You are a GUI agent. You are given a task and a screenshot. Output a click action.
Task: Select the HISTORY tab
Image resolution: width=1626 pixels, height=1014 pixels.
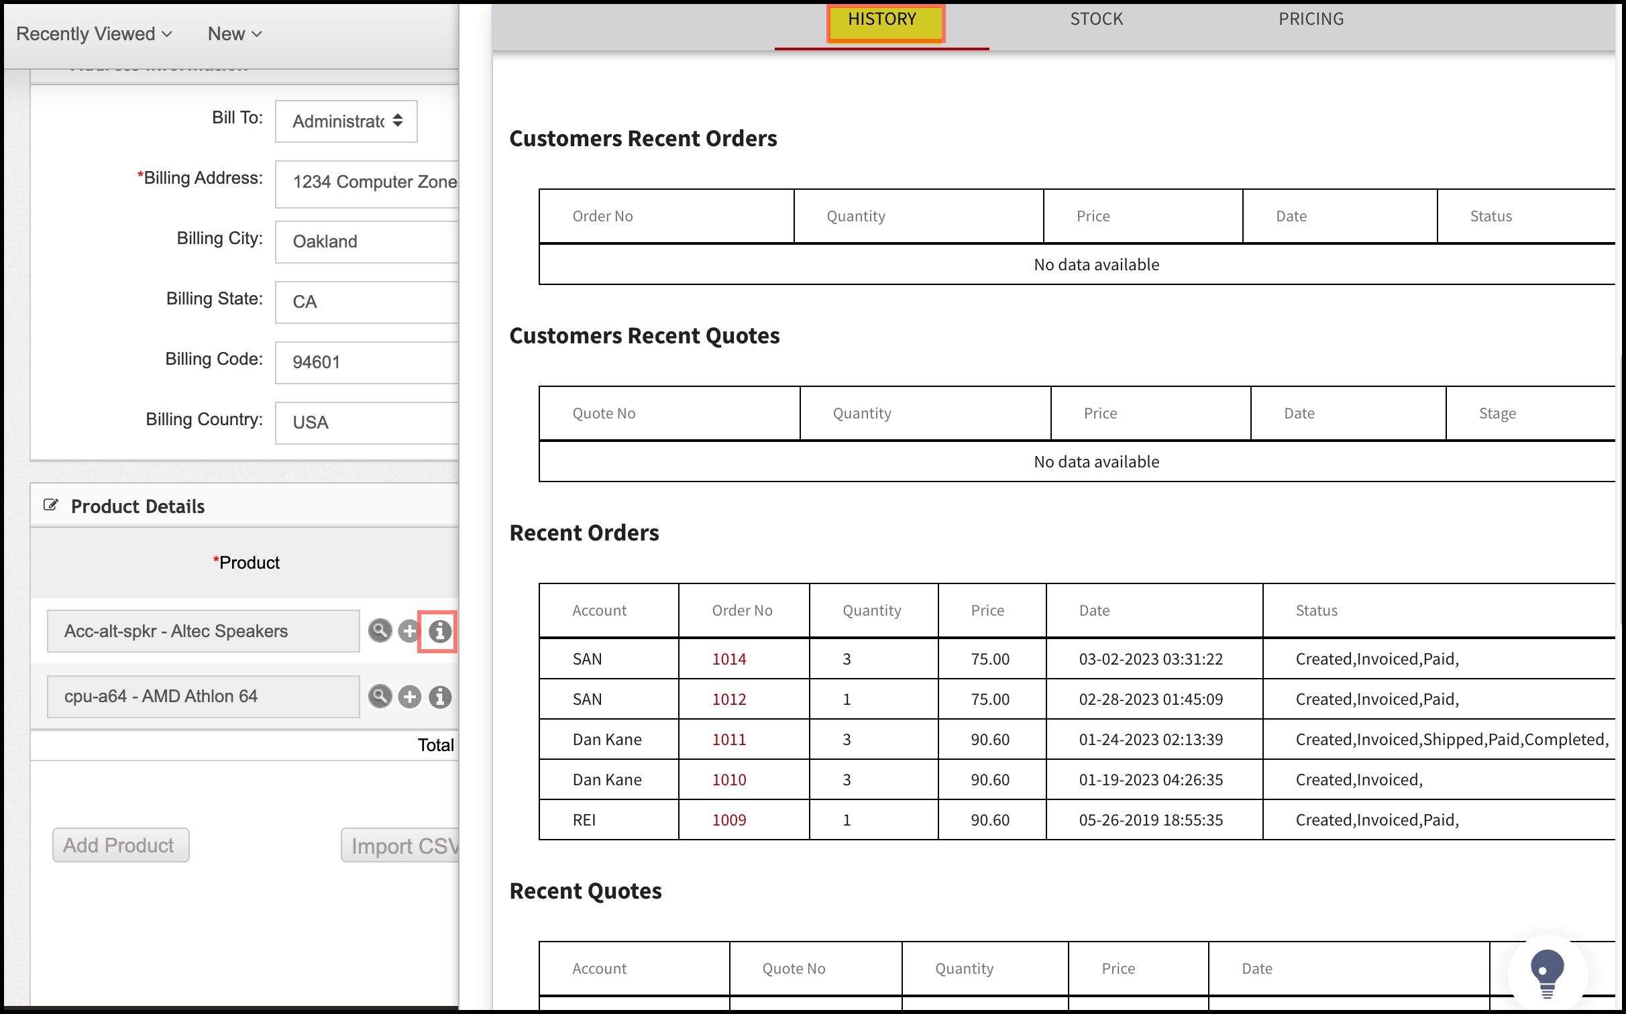coord(882,20)
